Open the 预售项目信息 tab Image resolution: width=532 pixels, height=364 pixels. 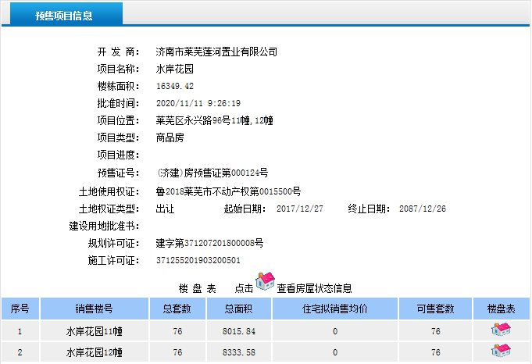66,13
